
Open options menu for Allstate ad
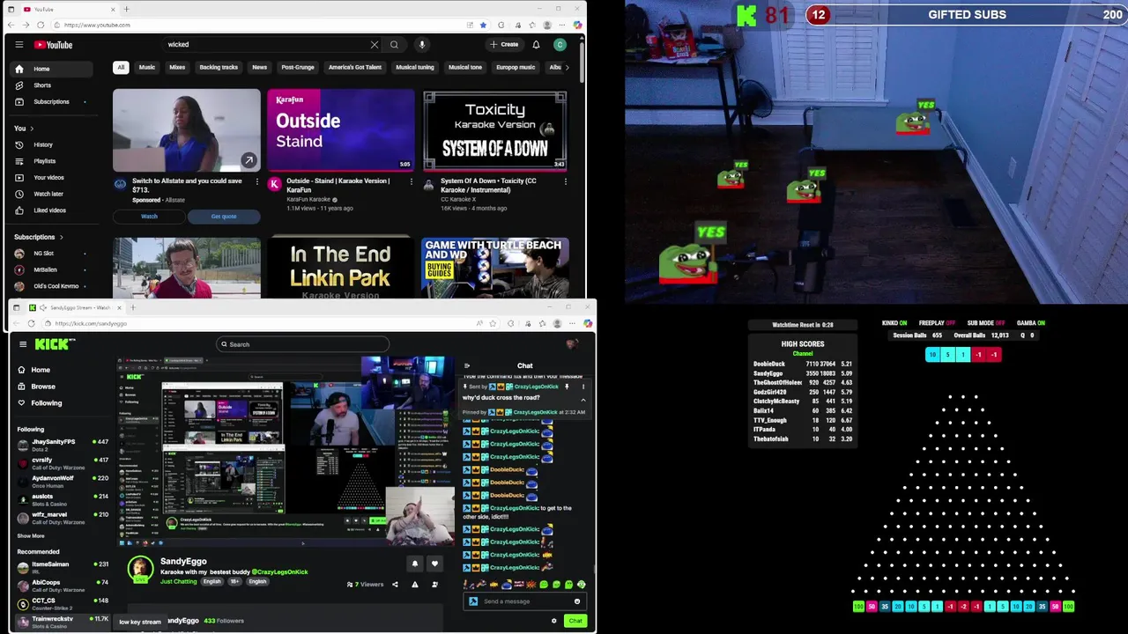tap(256, 181)
